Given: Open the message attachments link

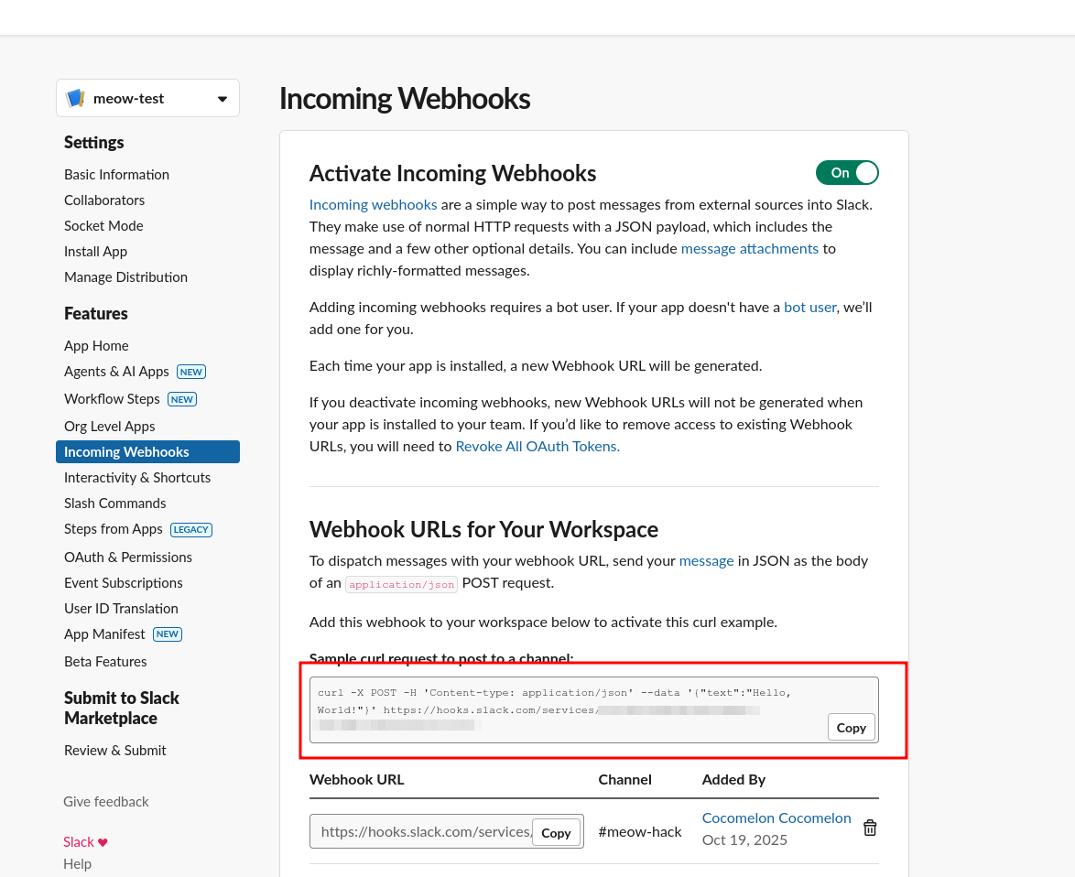Looking at the screenshot, I should (749, 248).
